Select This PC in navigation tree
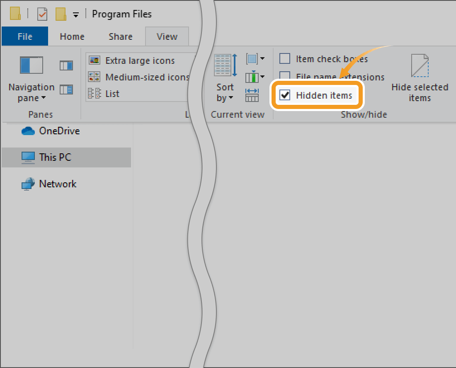The image size is (456, 368). (x=55, y=157)
